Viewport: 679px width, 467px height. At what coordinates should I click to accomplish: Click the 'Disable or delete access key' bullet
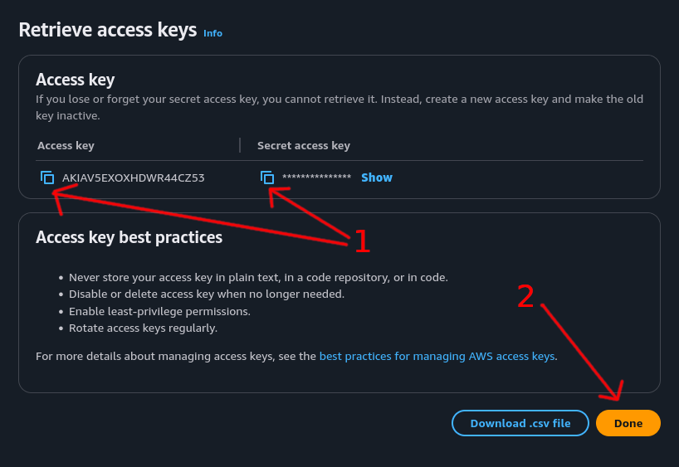pos(206,294)
